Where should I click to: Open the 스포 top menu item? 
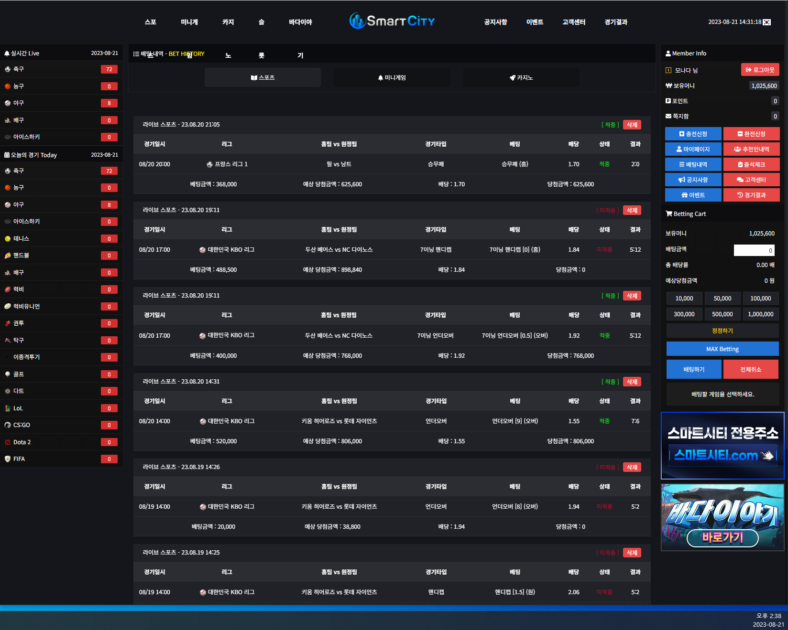point(151,22)
